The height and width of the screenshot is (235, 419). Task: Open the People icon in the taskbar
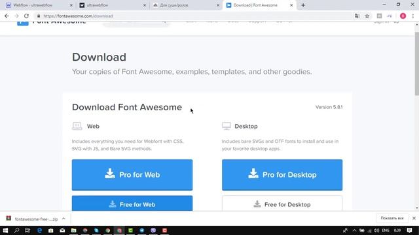pyautogui.click(x=345, y=230)
